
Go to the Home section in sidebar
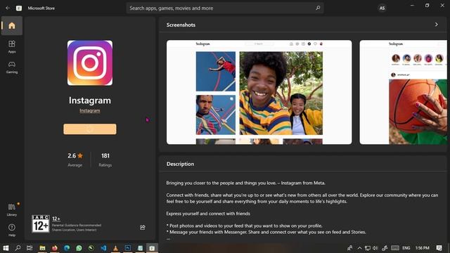click(x=12, y=26)
